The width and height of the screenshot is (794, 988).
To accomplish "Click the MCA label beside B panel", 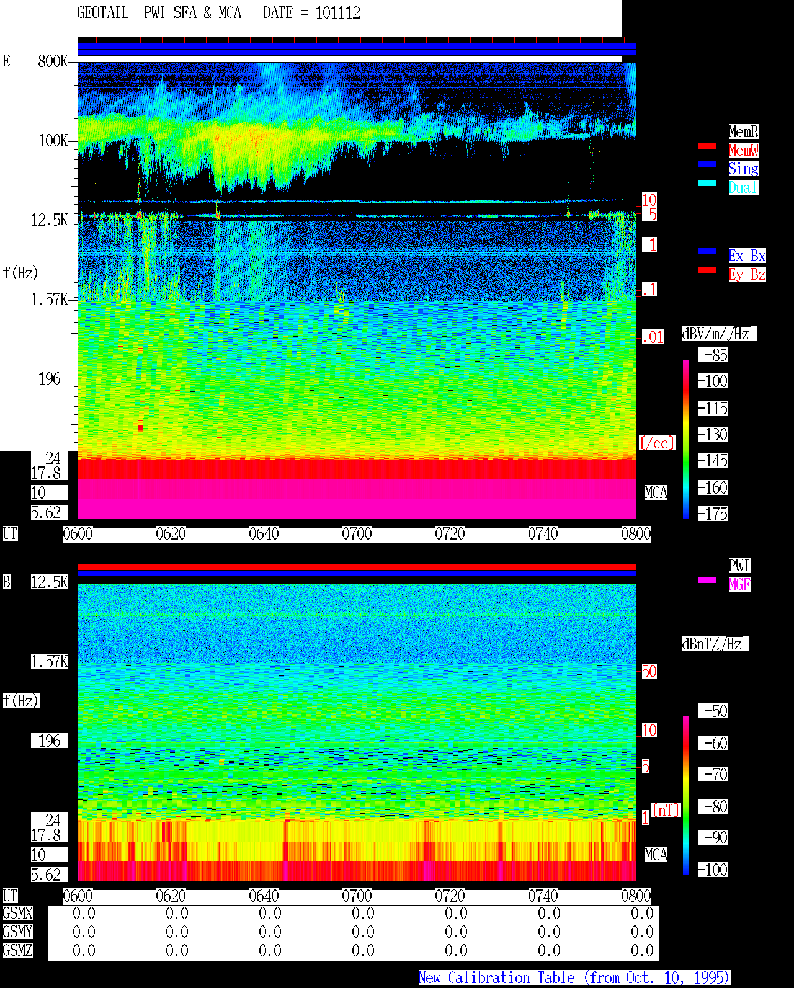I will click(656, 855).
